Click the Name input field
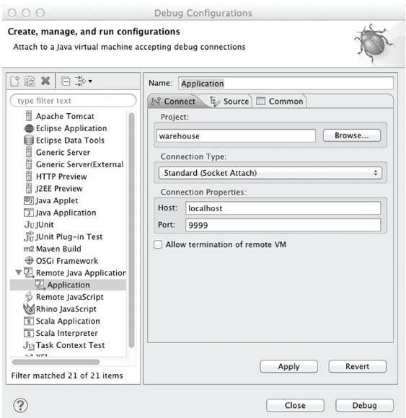Screen dimensions: 406x418 pos(286,84)
